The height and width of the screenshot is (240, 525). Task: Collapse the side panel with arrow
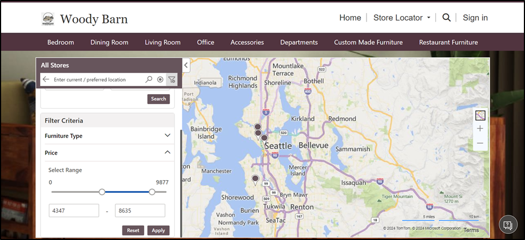coord(186,65)
